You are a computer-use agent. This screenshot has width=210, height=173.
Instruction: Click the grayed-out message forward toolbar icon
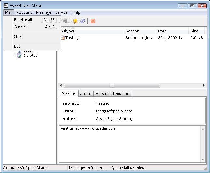tap(65, 21)
